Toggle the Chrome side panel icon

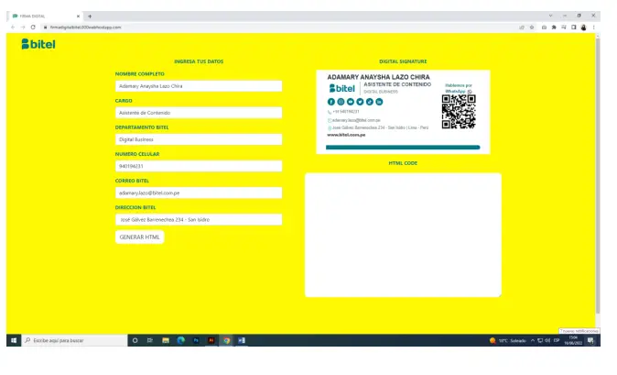pos(574,28)
